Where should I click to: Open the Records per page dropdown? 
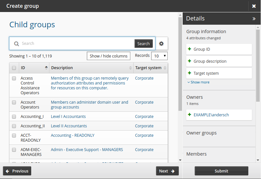(159, 56)
